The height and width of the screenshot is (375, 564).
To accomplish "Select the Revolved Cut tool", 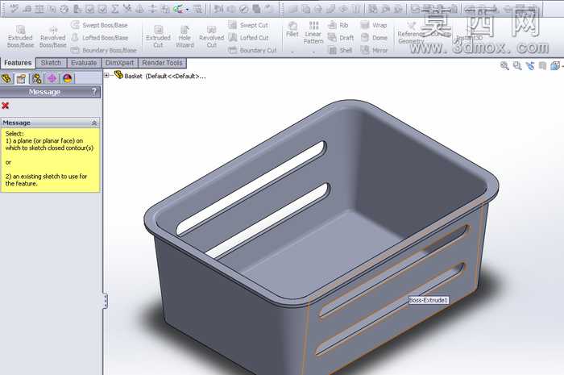I will tap(211, 37).
